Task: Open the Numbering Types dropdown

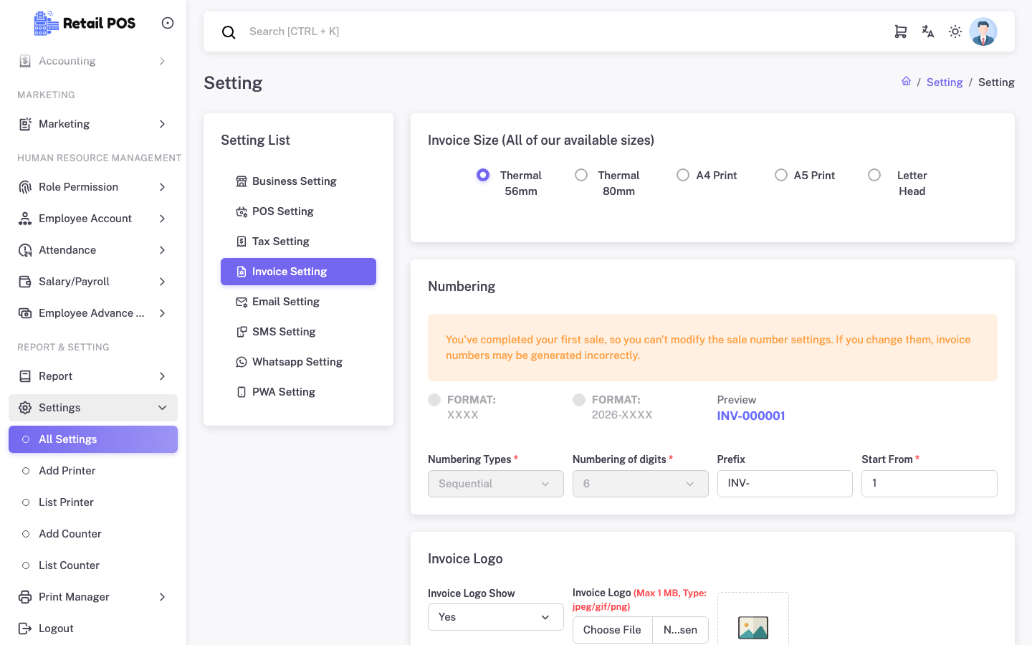Action: pyautogui.click(x=496, y=484)
